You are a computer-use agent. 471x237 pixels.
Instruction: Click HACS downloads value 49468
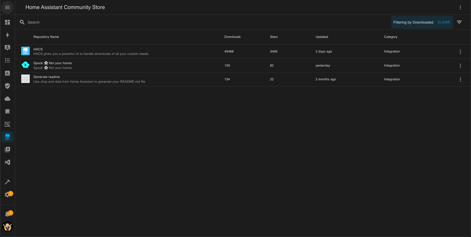tap(229, 51)
